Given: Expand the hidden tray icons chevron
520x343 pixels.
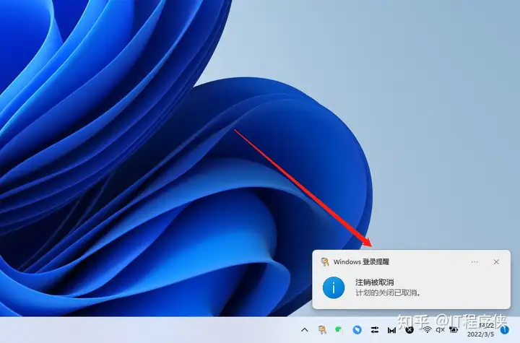Looking at the screenshot, I should click(x=305, y=330).
